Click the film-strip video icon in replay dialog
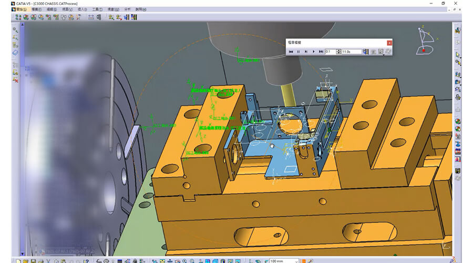The width and height of the screenshot is (473, 263). [366, 52]
